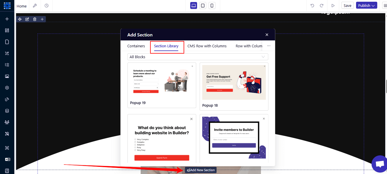Open the widgets grid sidebar icon
This screenshot has height=174, width=387.
click(7, 30)
